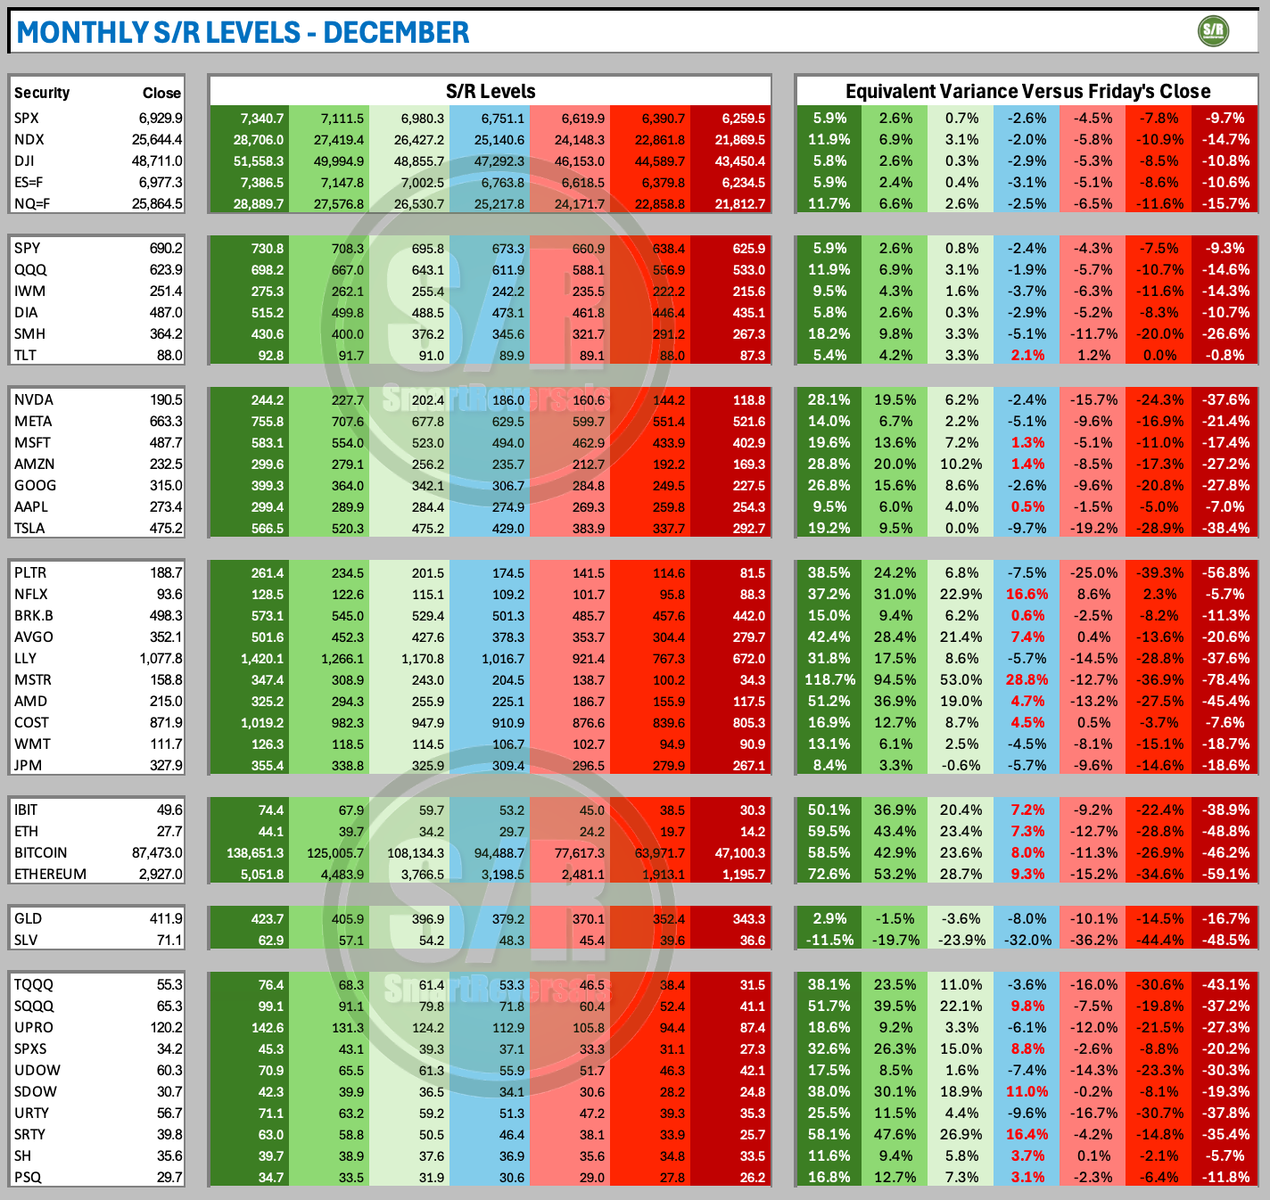Click the NQ=F ticker label
1270x1200 pixels.
coord(29,203)
